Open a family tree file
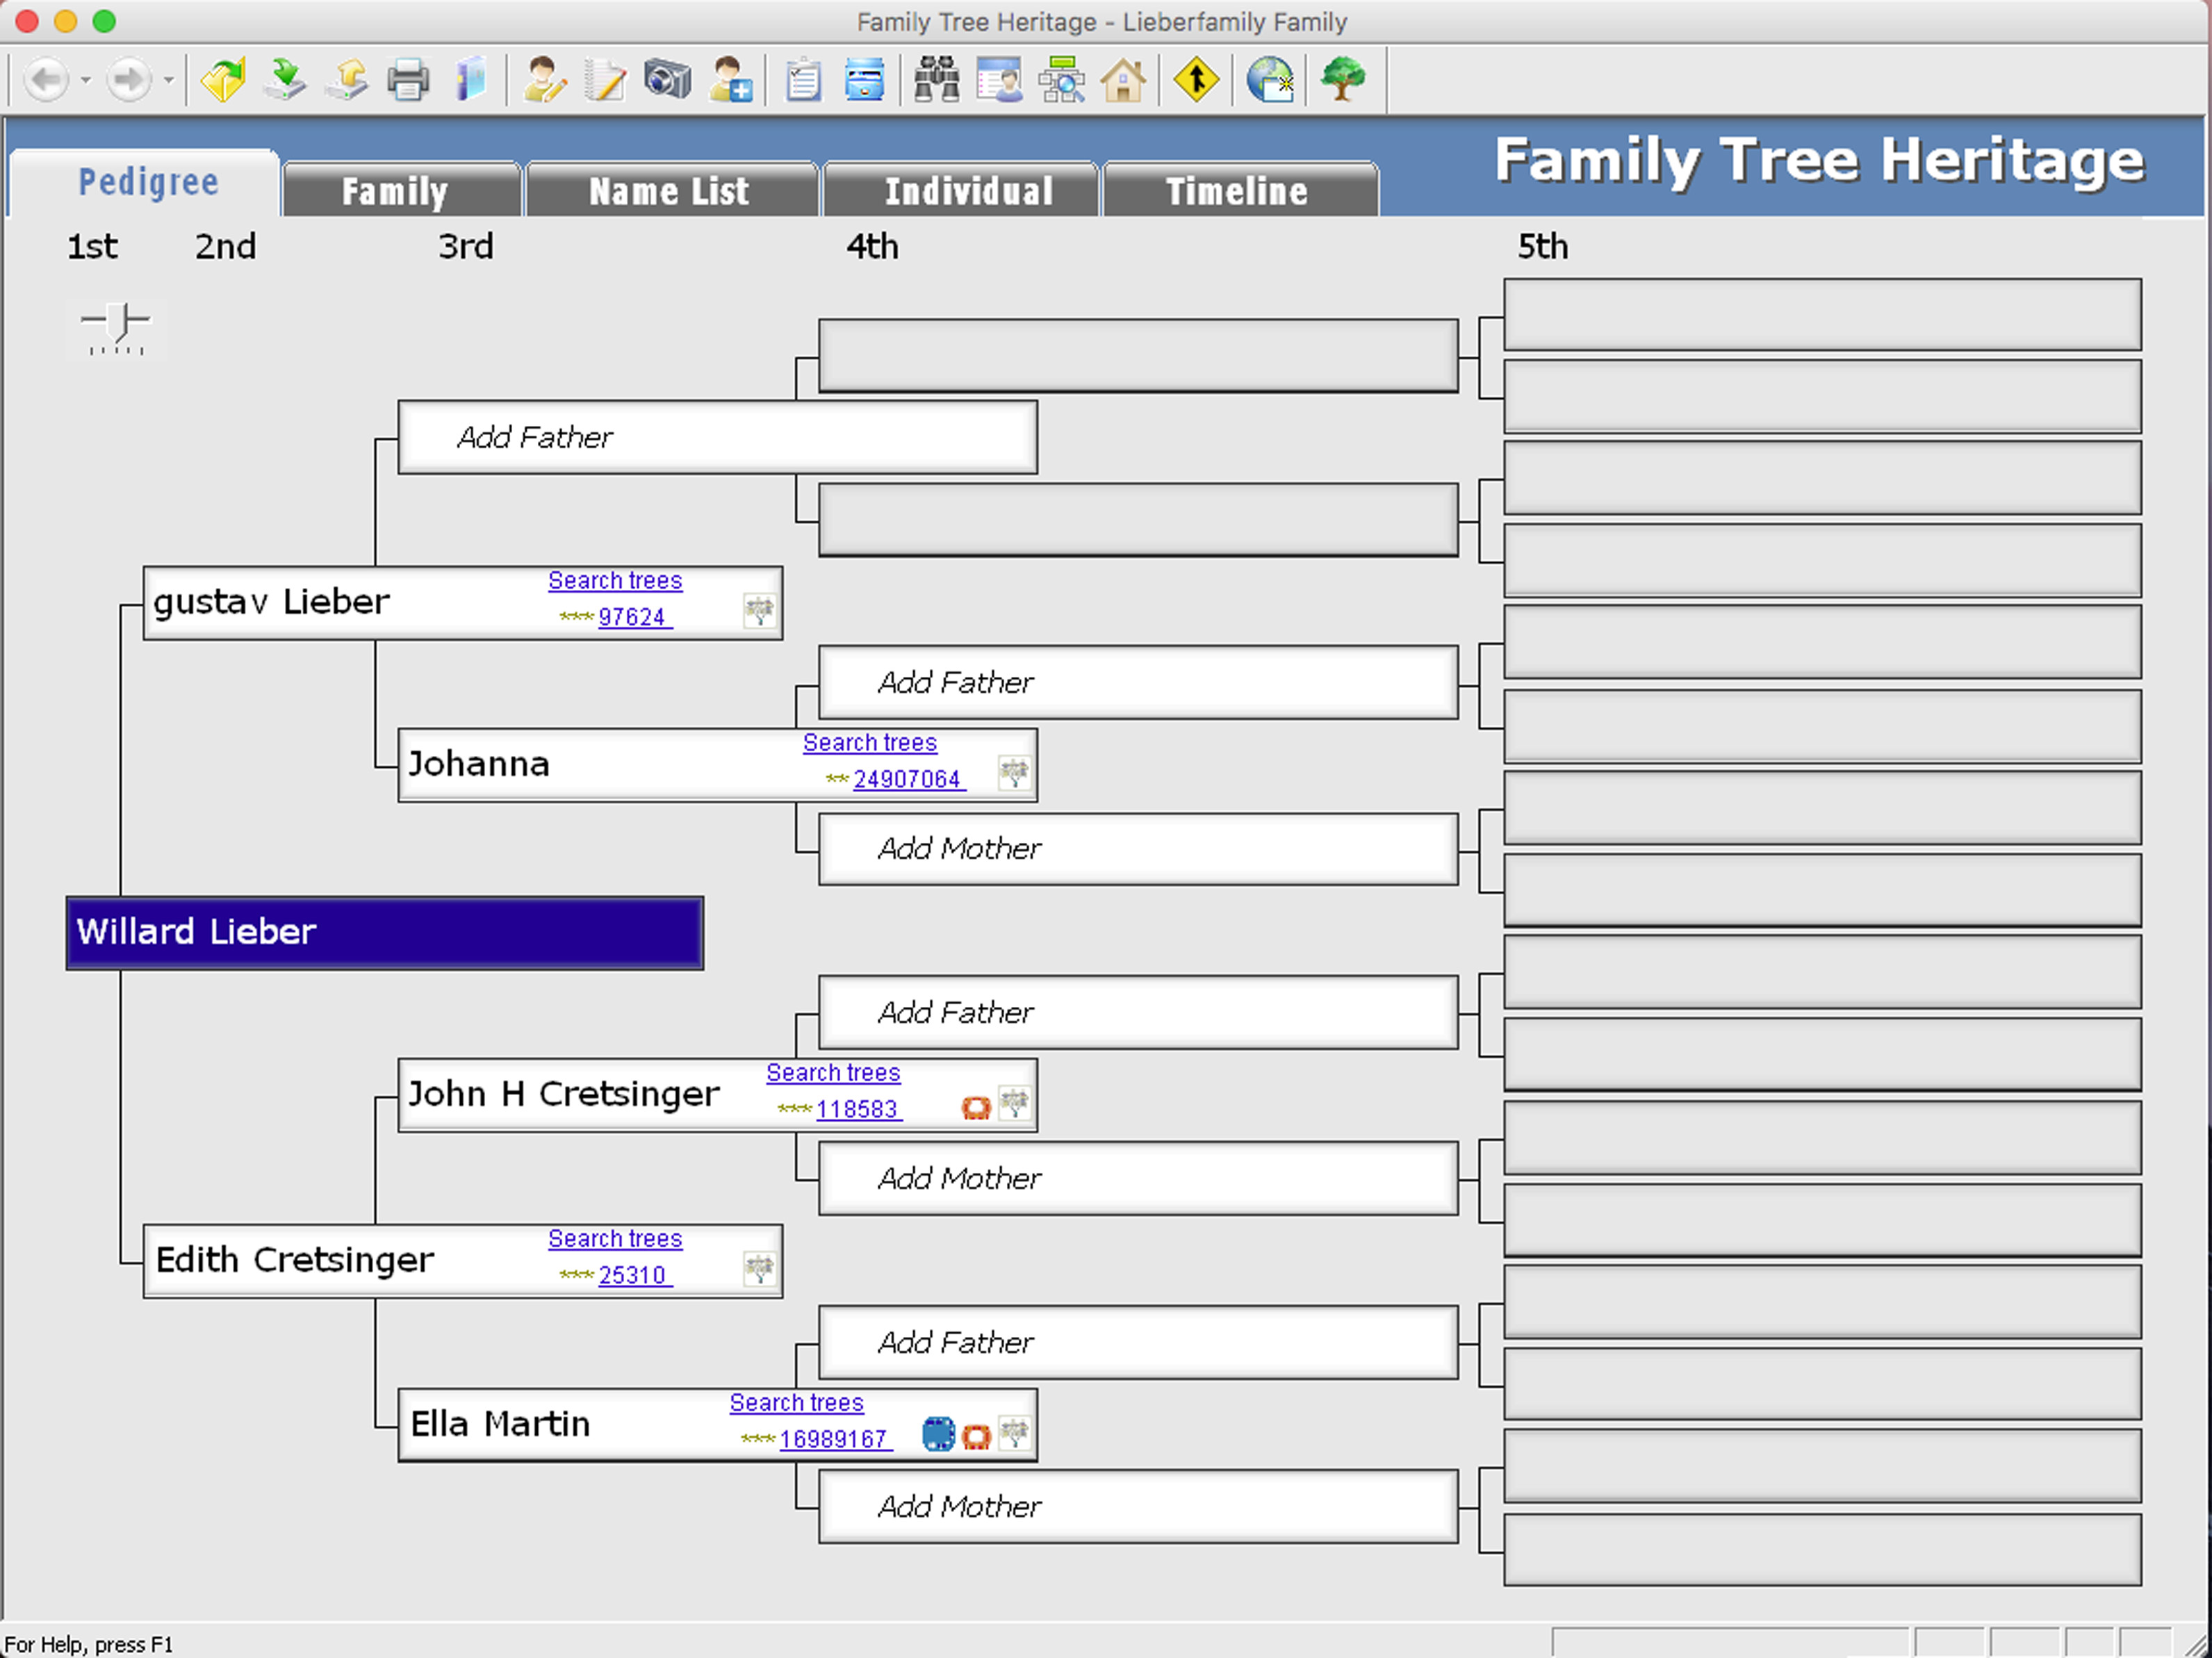Screen dimensions: 2212x1658 [222, 79]
